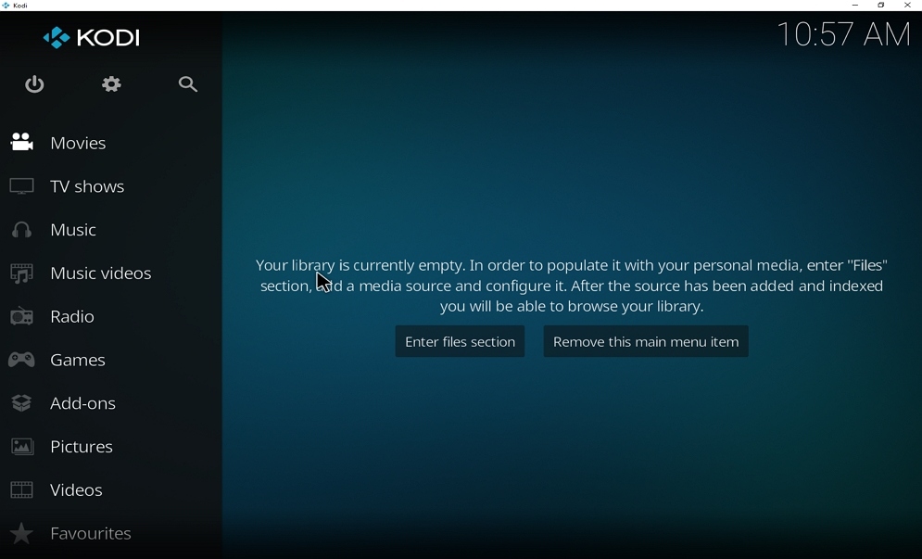This screenshot has width=922, height=559.
Task: Click Enter files section button
Action: click(x=460, y=341)
